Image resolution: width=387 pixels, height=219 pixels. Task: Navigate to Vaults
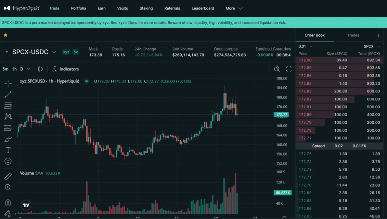tap(123, 8)
